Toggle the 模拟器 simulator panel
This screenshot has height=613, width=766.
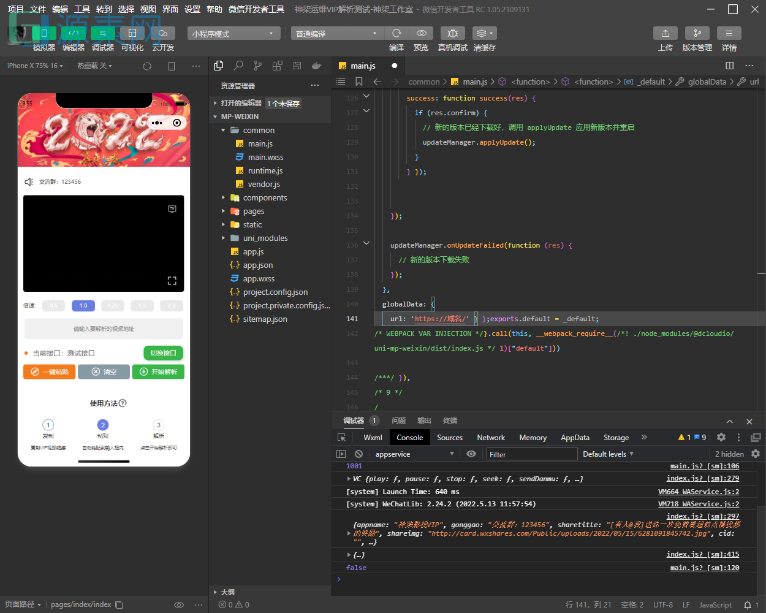coord(44,33)
